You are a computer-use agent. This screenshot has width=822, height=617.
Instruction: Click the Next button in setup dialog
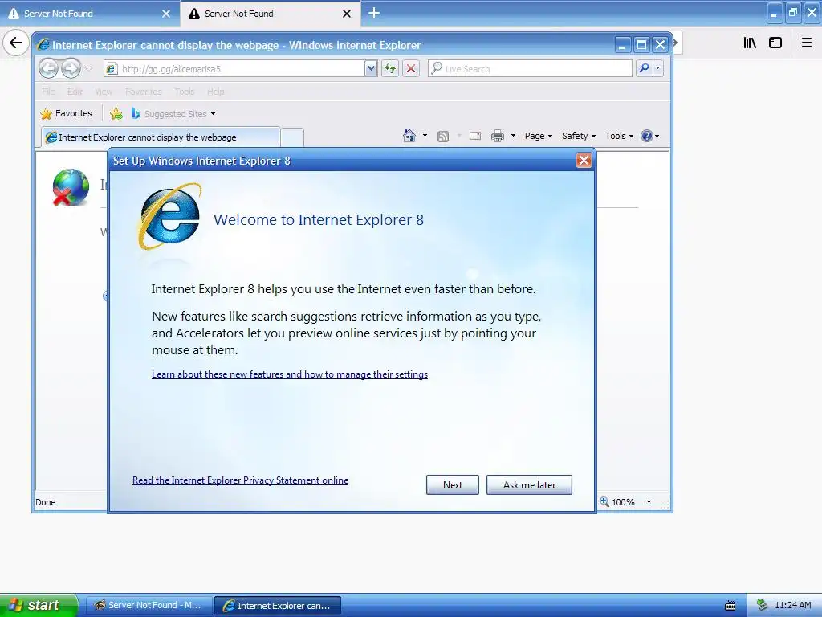point(453,484)
